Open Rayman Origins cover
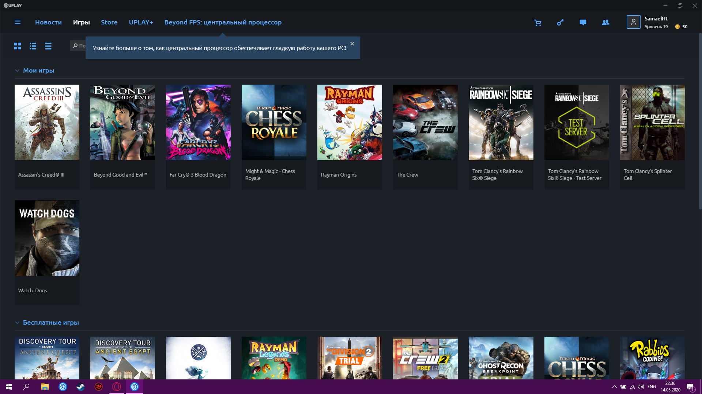Image resolution: width=702 pixels, height=394 pixels. point(350,122)
